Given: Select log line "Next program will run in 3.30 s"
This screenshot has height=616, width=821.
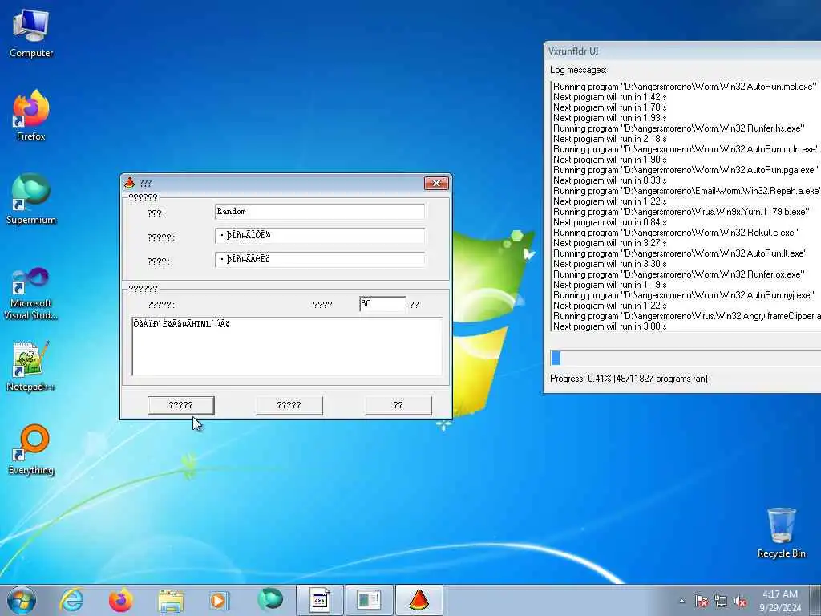Looking at the screenshot, I should (610, 264).
